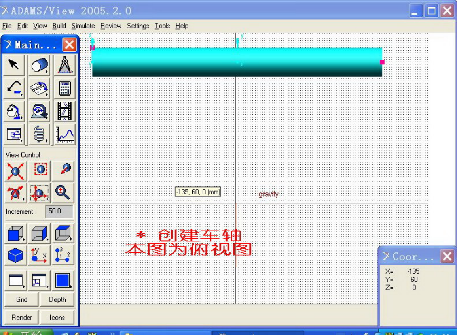
Task: Open the view background settings icon
Action: [39, 280]
